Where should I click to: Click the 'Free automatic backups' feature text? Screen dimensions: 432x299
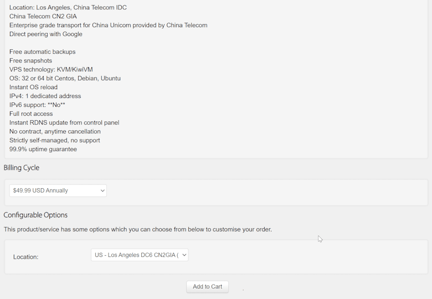[x=43, y=52]
